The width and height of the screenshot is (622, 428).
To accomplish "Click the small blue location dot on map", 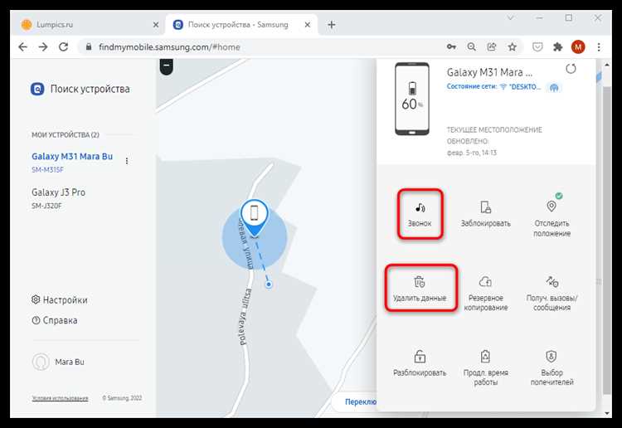I will pyautogui.click(x=269, y=285).
